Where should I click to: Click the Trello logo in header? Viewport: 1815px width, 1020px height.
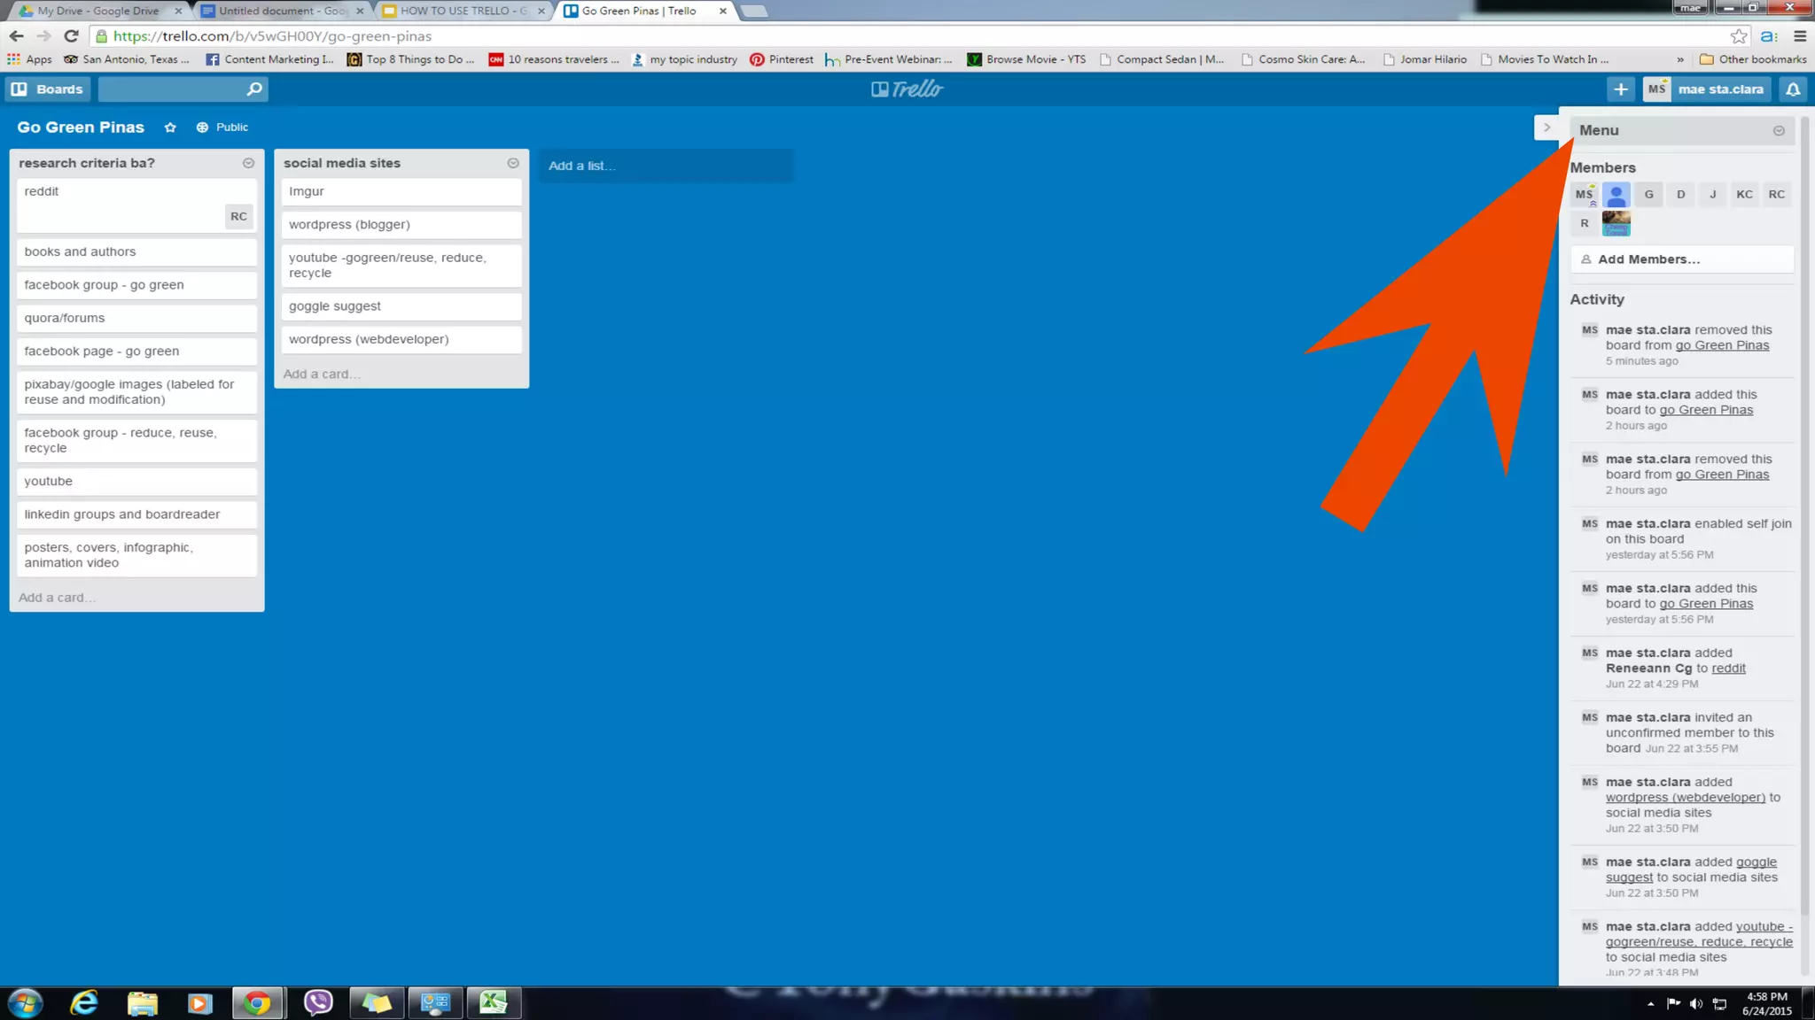[x=907, y=89]
